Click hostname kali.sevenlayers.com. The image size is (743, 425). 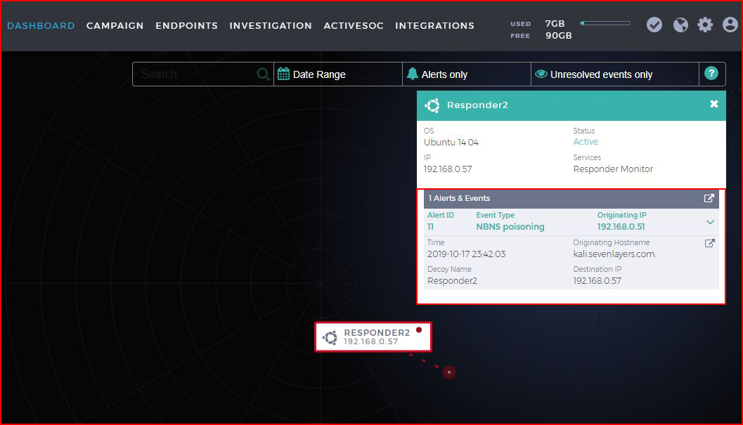coord(614,254)
